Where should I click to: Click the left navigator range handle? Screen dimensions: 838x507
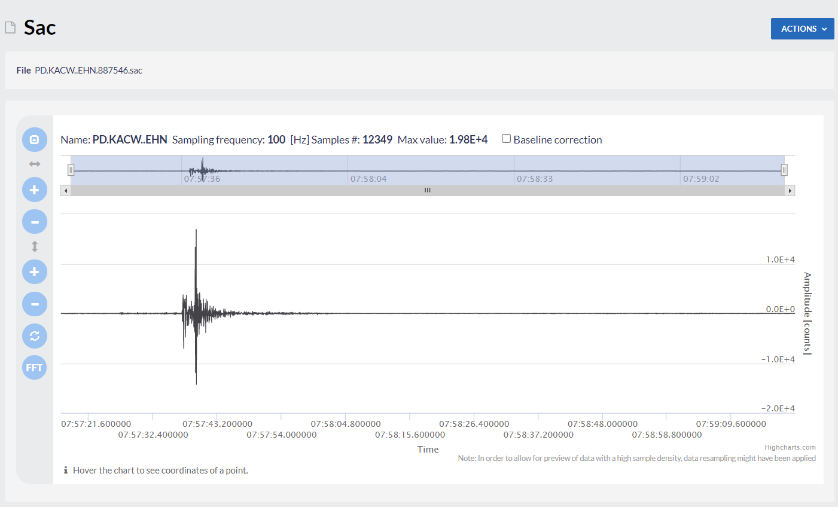click(x=71, y=170)
